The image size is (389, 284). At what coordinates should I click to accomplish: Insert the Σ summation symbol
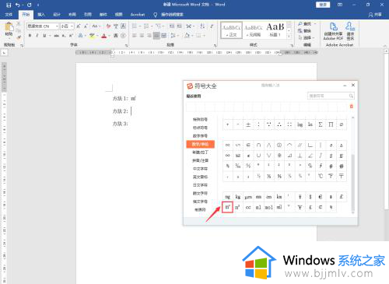(x=321, y=124)
